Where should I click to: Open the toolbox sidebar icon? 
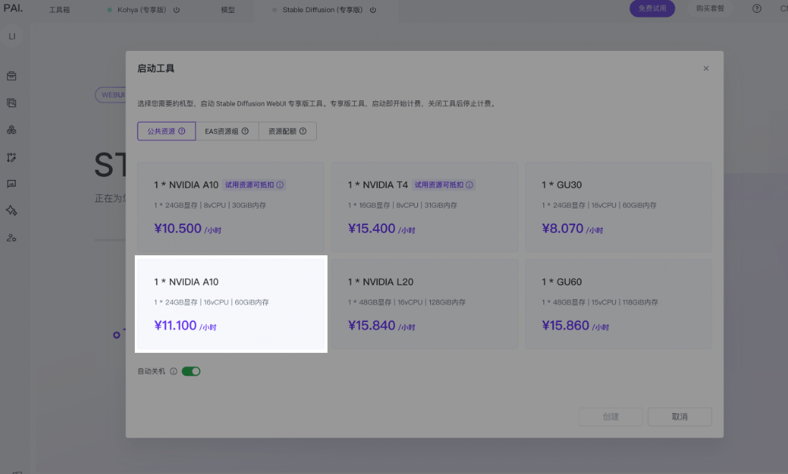[11, 76]
